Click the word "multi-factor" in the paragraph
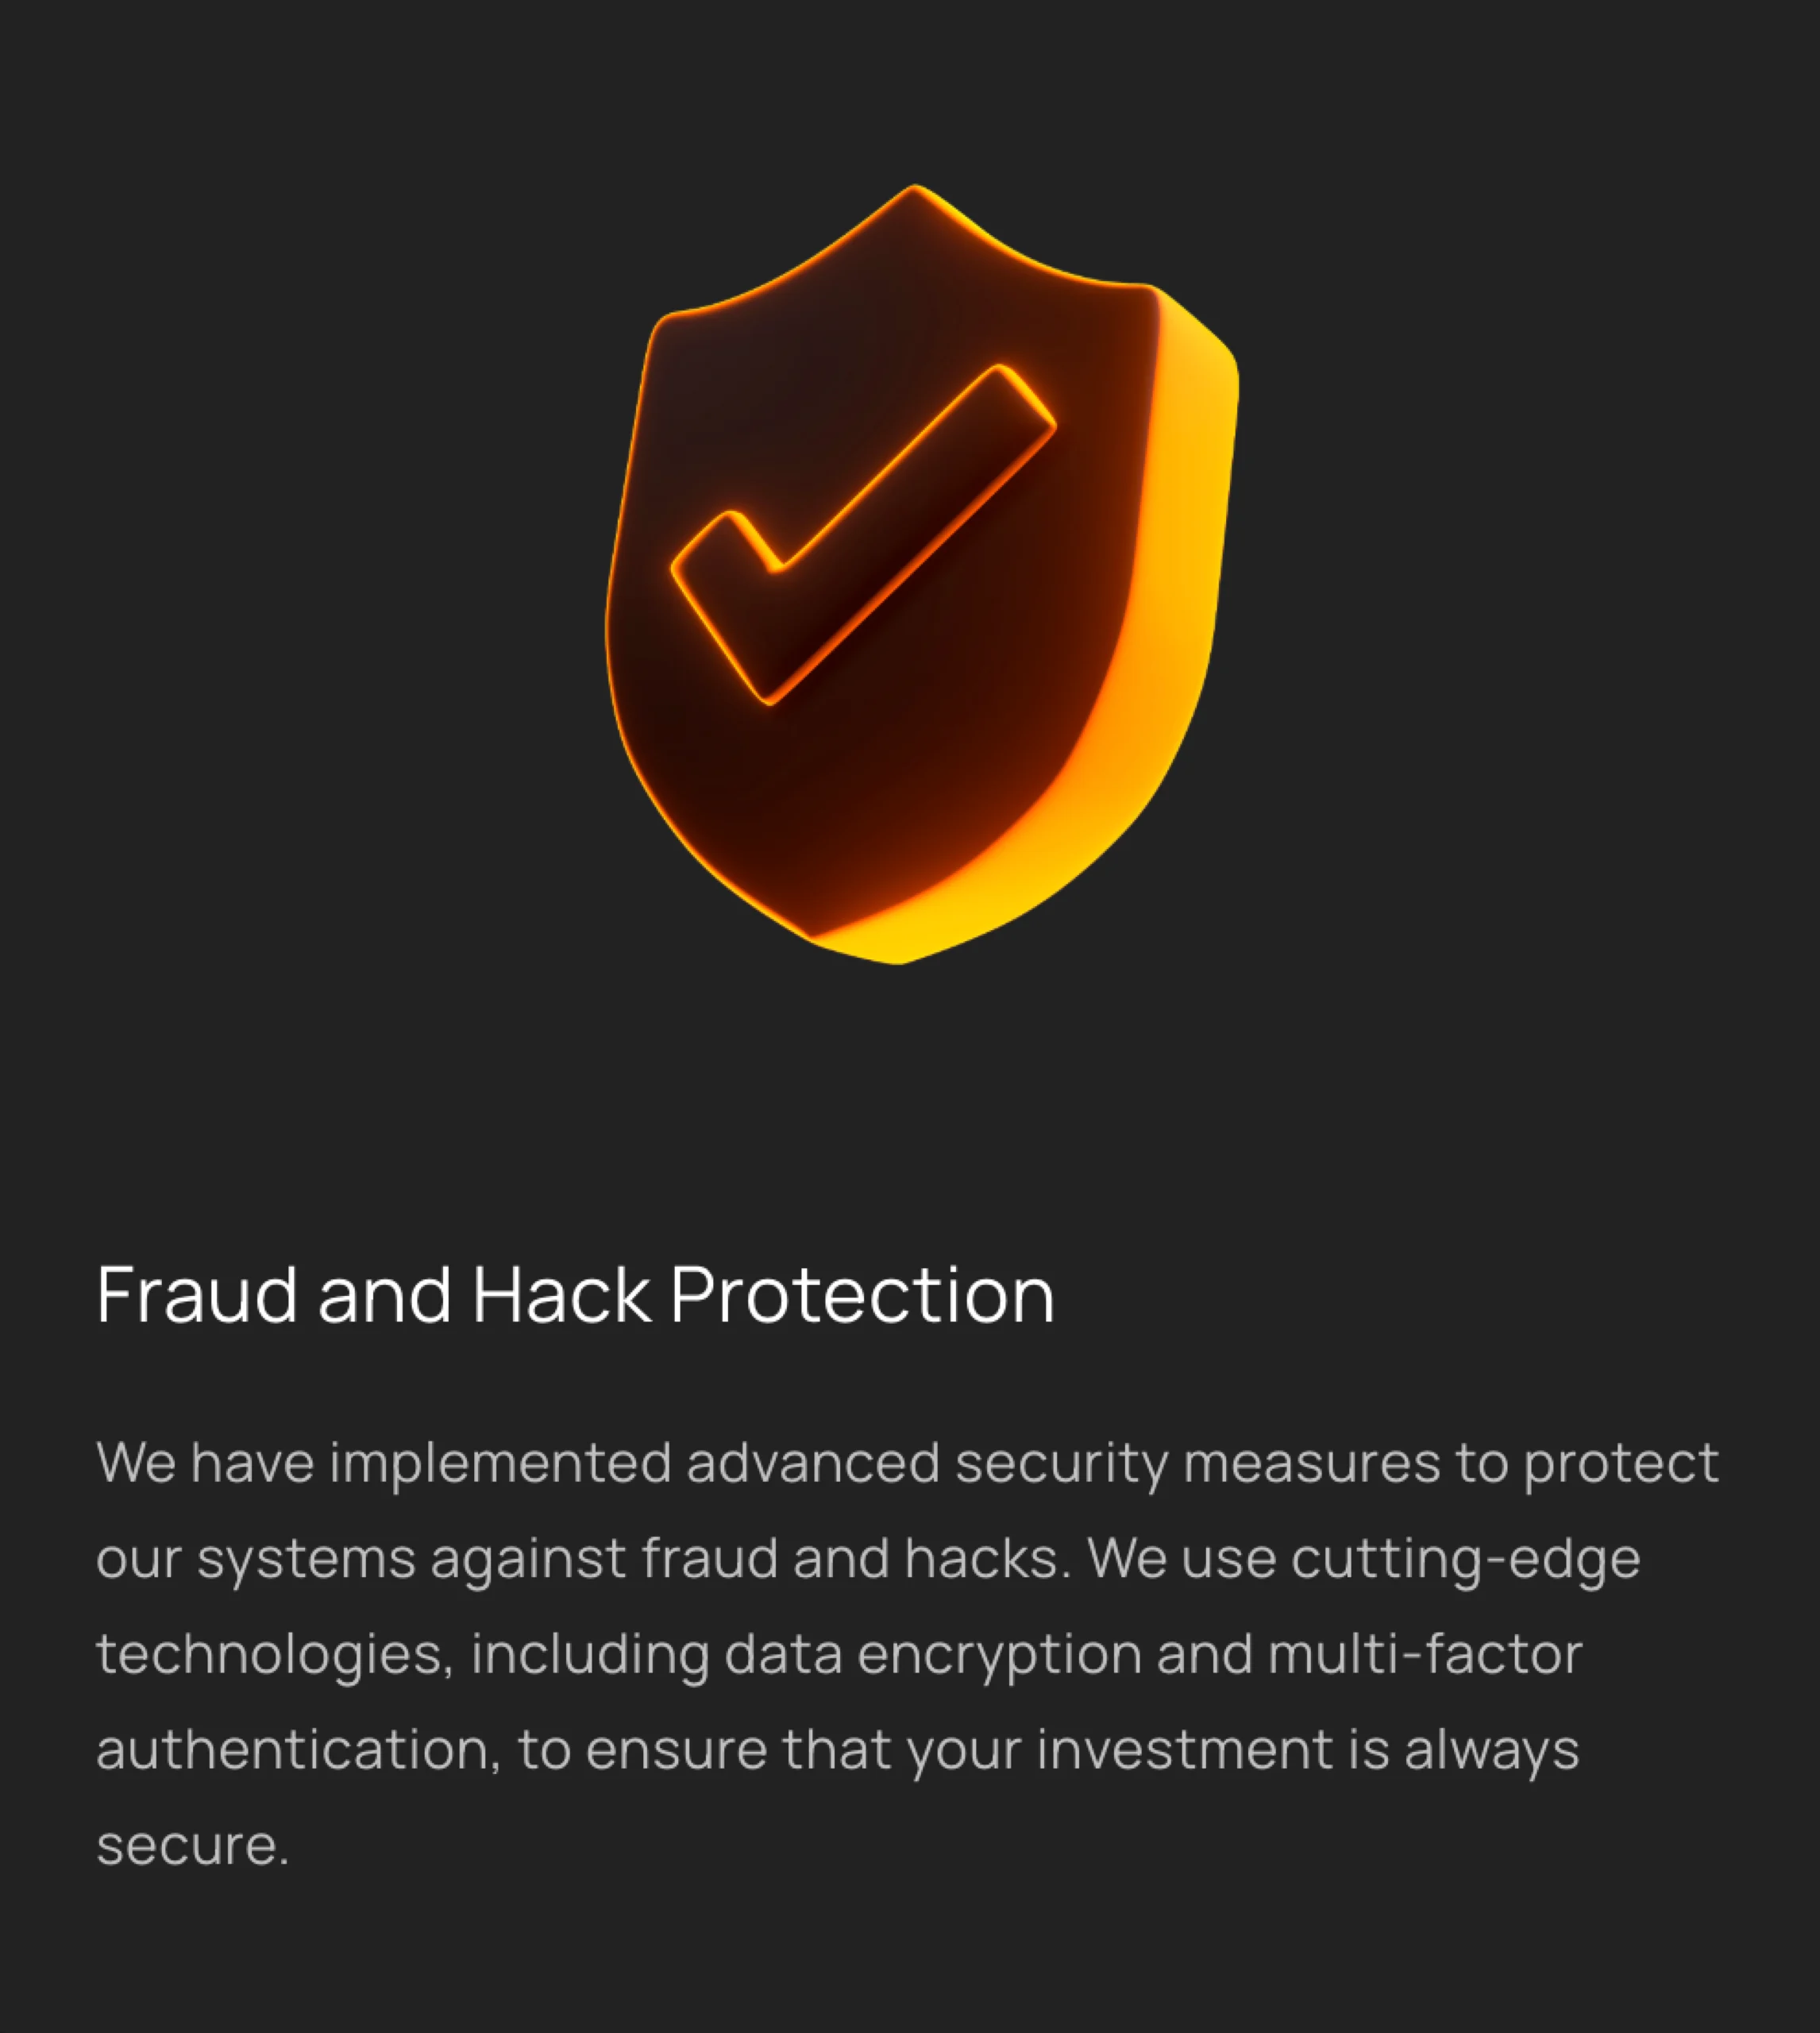The image size is (1820, 2033). point(1424,1655)
